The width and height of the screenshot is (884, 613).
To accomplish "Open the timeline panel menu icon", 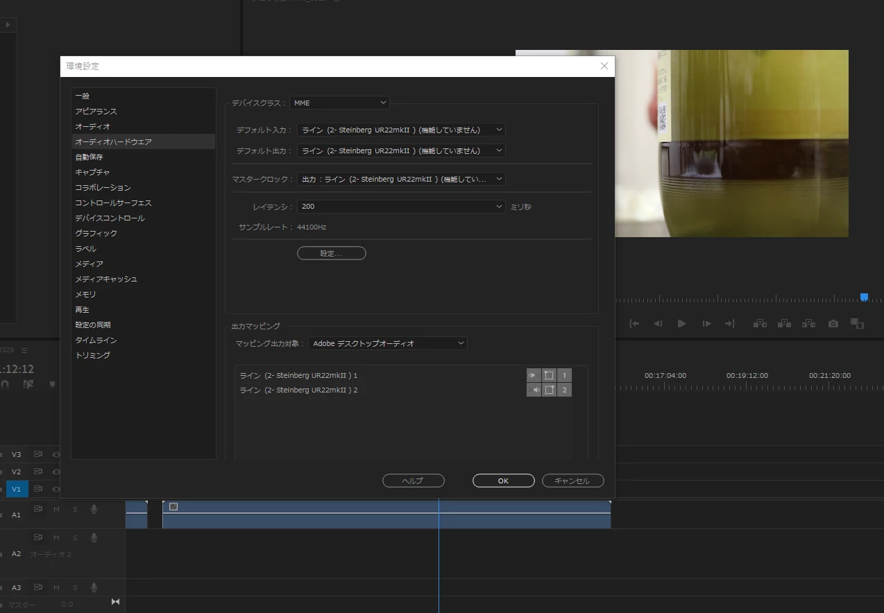I will tap(24, 350).
